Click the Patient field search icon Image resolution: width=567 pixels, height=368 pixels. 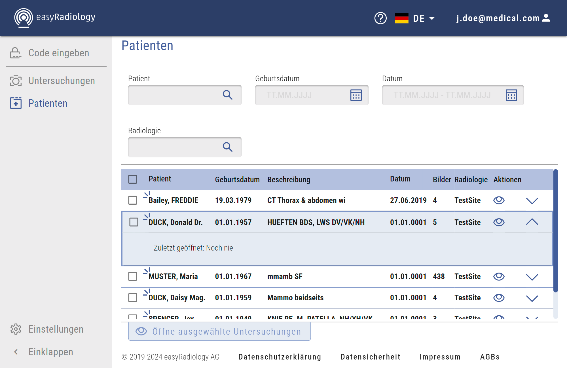(228, 95)
